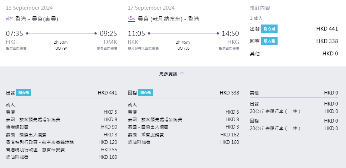
Task: Click 隨心飛 badge in the 回程 HKD 338 breakdown header
Action: click(145, 93)
